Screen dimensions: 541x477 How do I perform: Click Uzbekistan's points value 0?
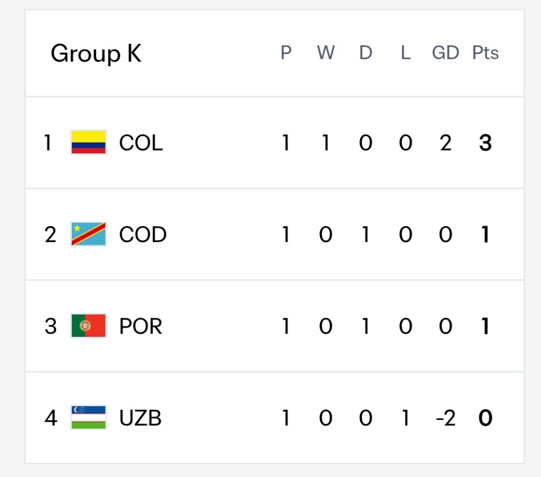click(486, 418)
